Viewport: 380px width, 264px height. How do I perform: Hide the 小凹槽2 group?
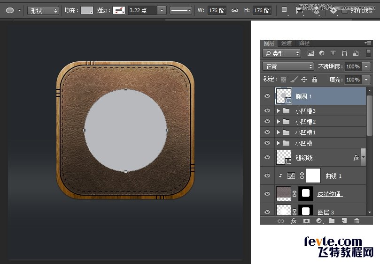click(267, 121)
